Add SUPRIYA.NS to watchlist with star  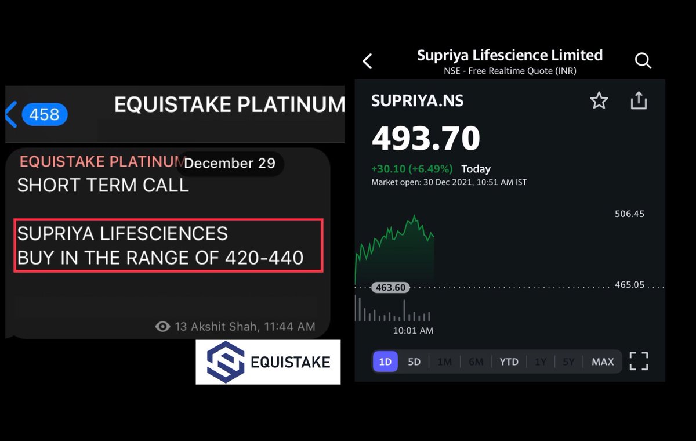pyautogui.click(x=599, y=101)
